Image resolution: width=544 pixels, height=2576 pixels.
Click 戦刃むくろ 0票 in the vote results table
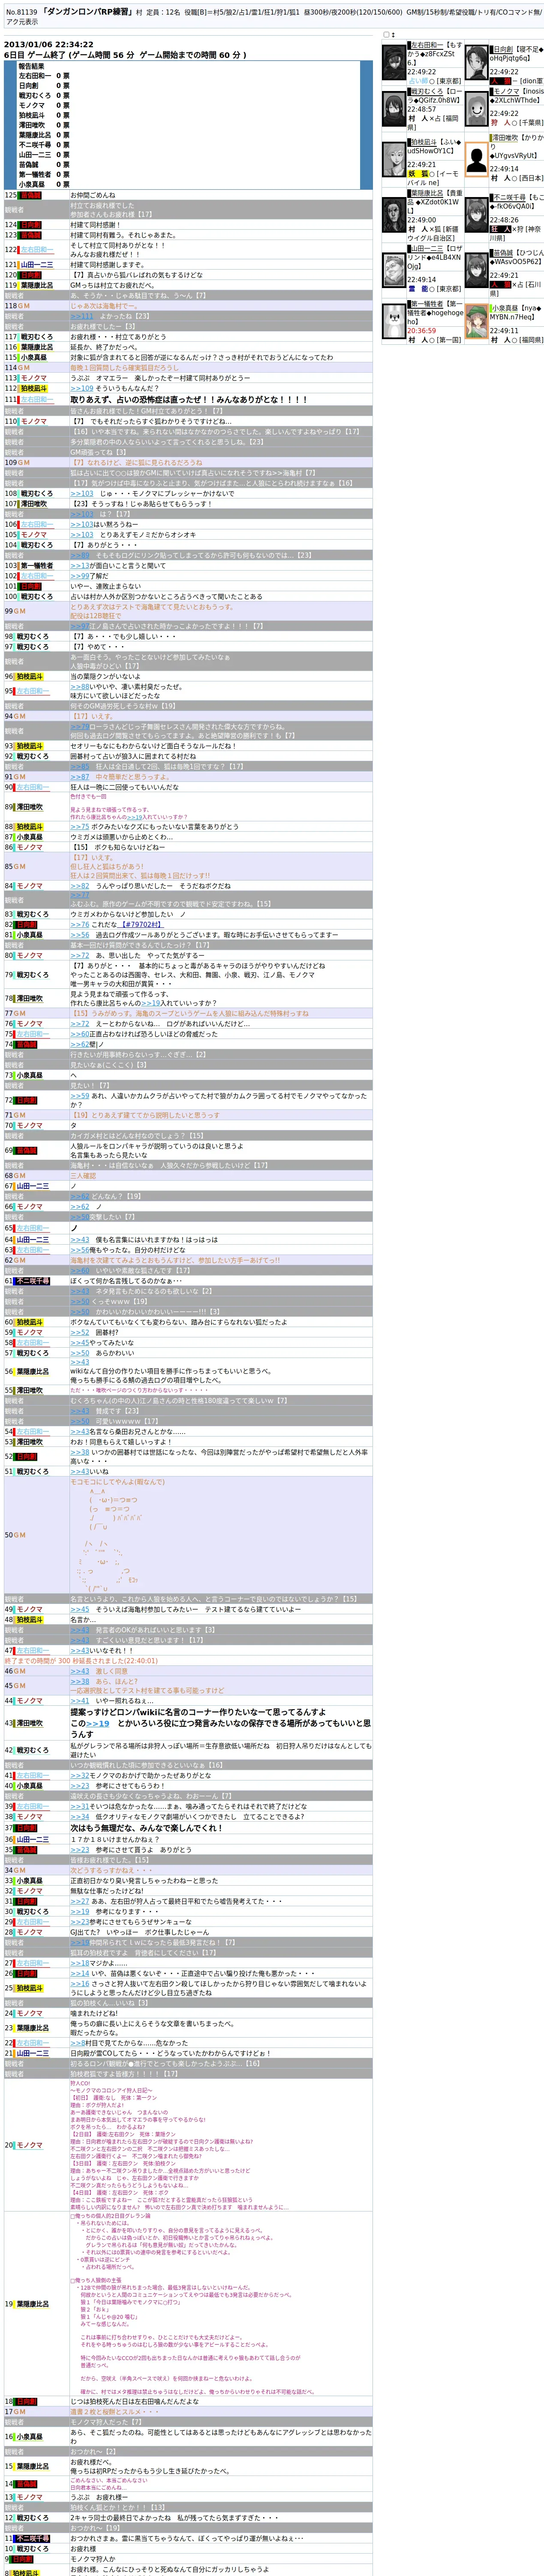click(44, 96)
